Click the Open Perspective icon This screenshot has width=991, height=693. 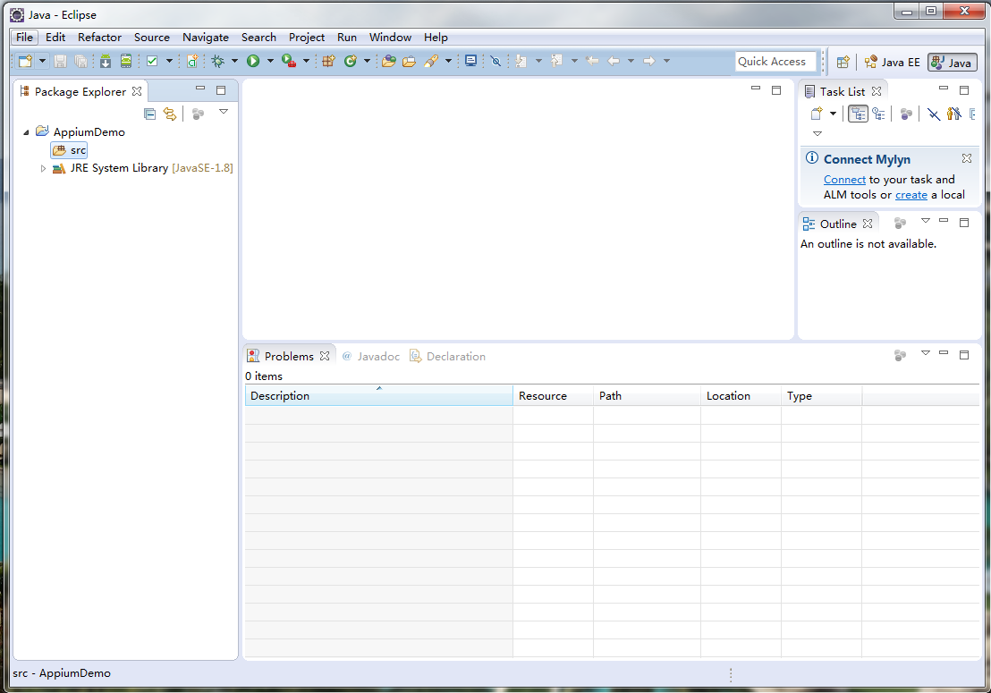coord(843,62)
